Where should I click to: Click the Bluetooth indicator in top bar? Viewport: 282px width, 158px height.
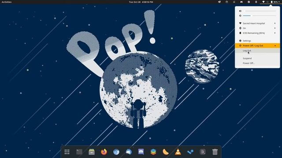(256, 2)
